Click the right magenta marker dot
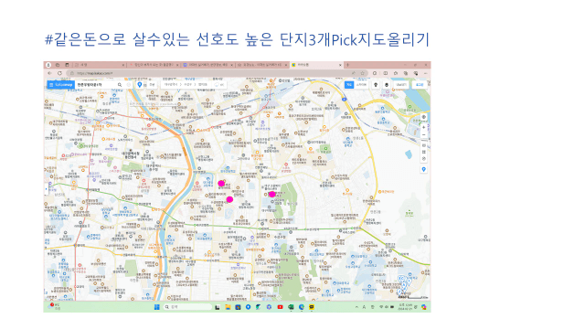585x329 pixels. pyautogui.click(x=272, y=194)
